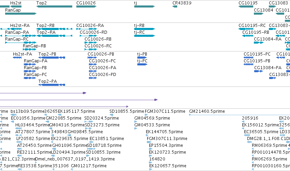
Task: Select the CG10026-PA protein label
Action: click(103, 68)
